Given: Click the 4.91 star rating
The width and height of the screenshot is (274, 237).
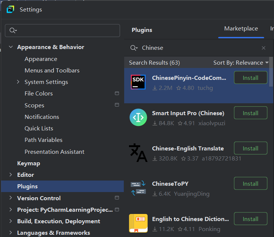Looking at the screenshot, I should (186, 123).
